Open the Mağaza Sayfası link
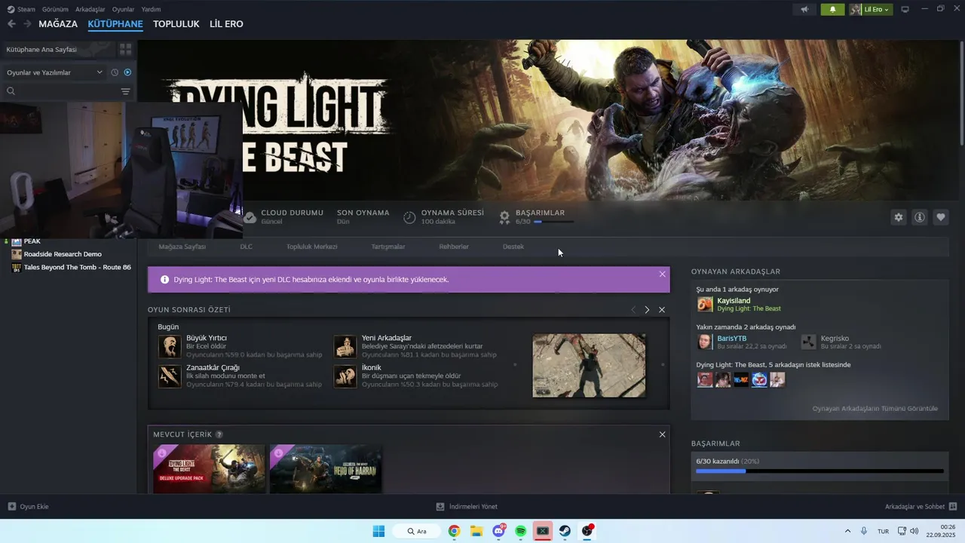Viewport: 965px width, 543px height. (182, 247)
